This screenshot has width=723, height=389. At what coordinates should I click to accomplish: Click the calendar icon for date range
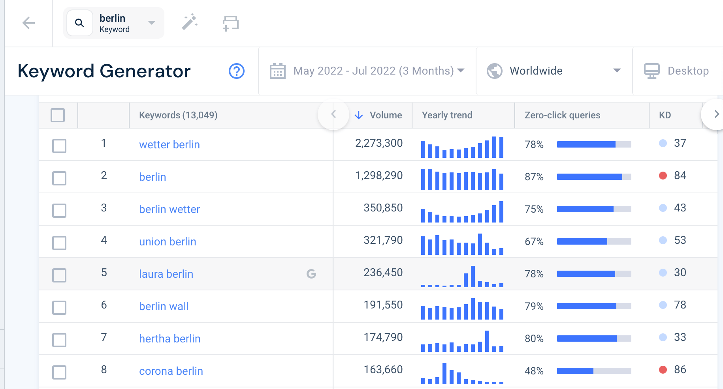point(277,71)
